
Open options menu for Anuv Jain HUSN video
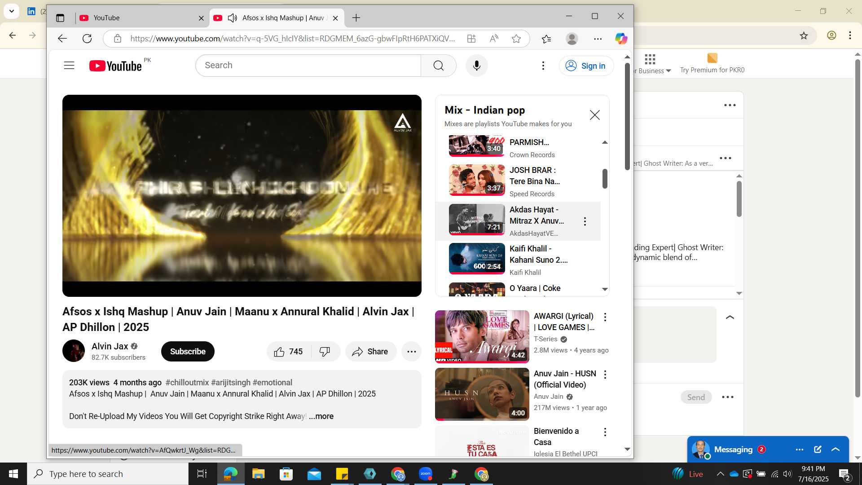point(605,375)
